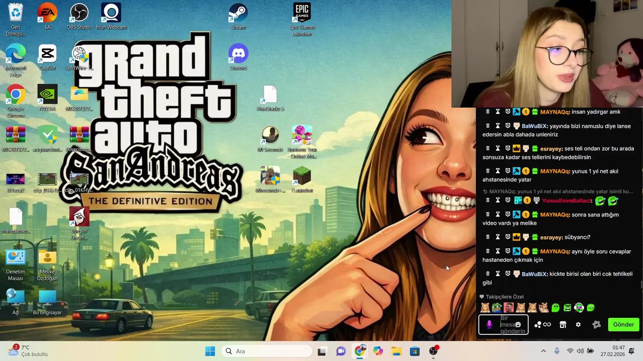Screen dimensions: 643x361
Task: Click MAYNAQq on 'insan yadırgar' message
Action: (x=555, y=112)
